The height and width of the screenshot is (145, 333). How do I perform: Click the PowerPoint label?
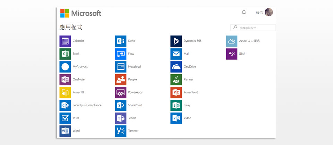[191, 93]
